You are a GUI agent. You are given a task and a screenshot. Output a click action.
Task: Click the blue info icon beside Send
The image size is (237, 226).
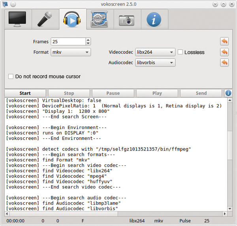pos(228,93)
